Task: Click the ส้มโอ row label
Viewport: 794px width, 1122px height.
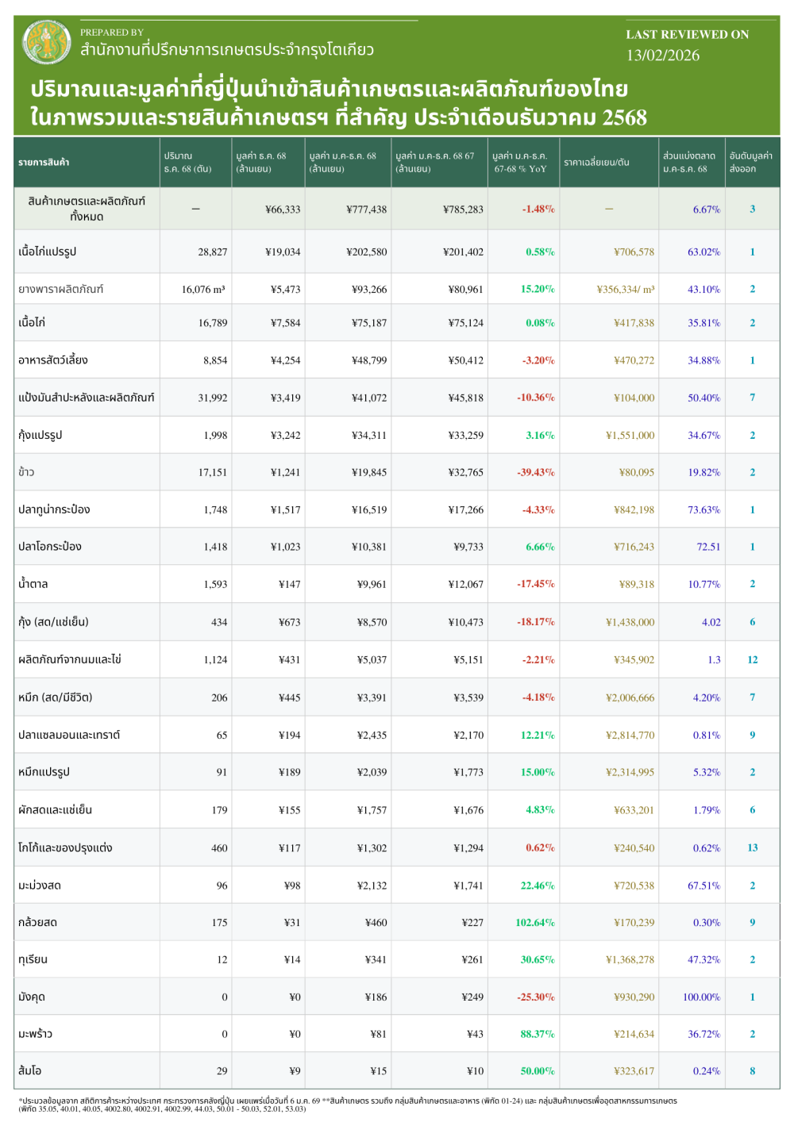Action: [x=30, y=1071]
